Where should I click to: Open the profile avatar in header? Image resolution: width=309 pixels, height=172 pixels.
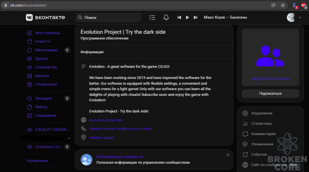(291, 17)
